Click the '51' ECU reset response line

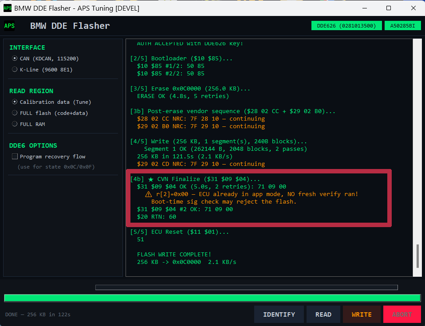140,240
